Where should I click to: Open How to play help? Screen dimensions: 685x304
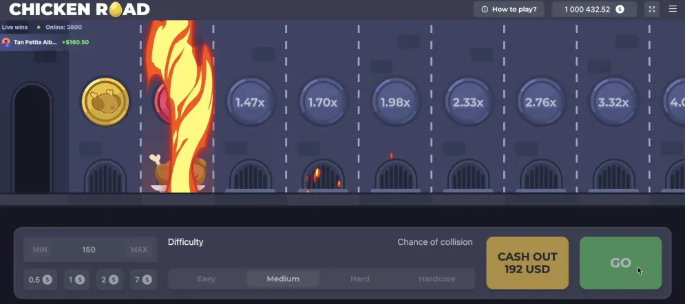pos(509,9)
